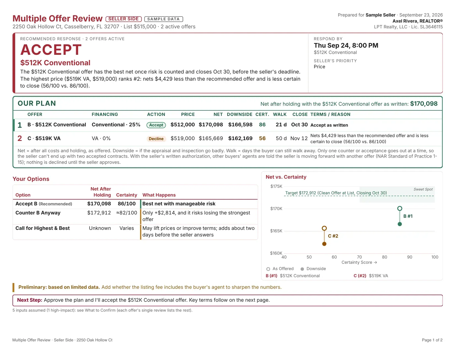Click the 'Preliminary: based on limited data.' note
The width and height of the screenshot is (455, 351).
coord(59,287)
